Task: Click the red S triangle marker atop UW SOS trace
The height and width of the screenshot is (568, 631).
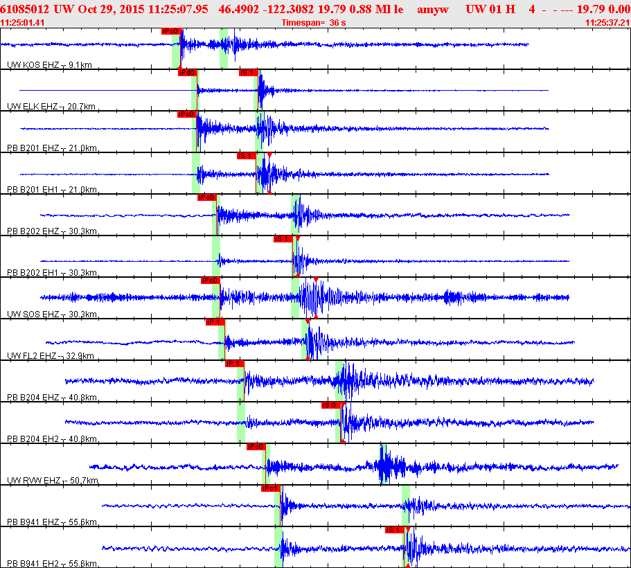Action: 316,280
